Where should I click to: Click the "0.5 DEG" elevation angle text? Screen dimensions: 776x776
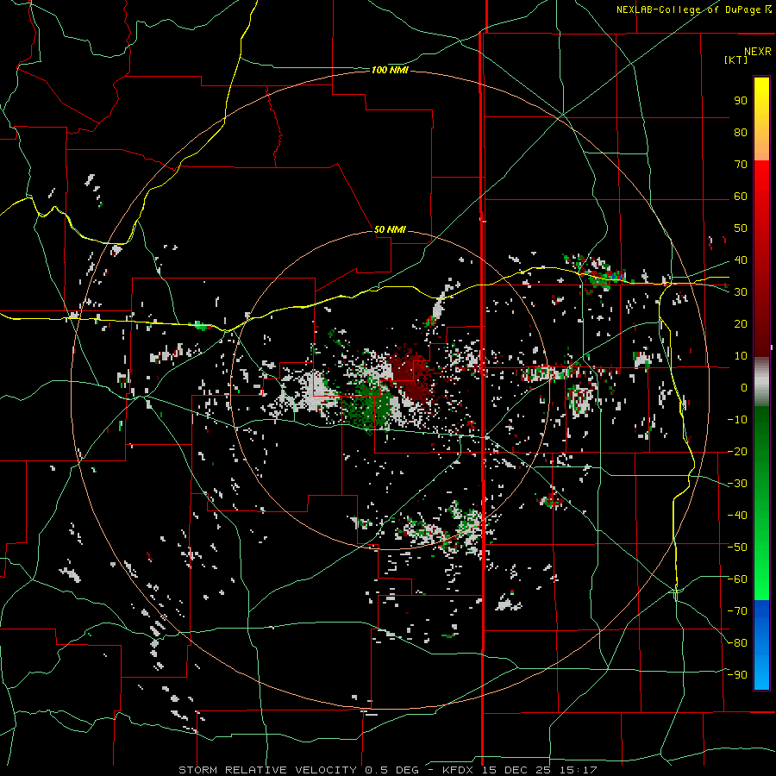[x=391, y=770]
